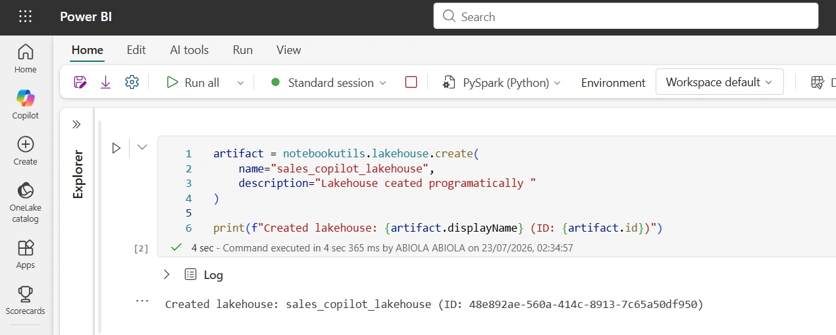Click the print statement on line 6

(437, 228)
